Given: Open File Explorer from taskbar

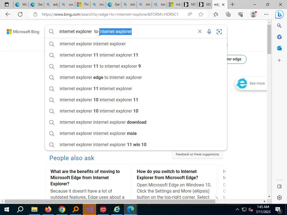Looking at the screenshot, I should click(34, 209).
